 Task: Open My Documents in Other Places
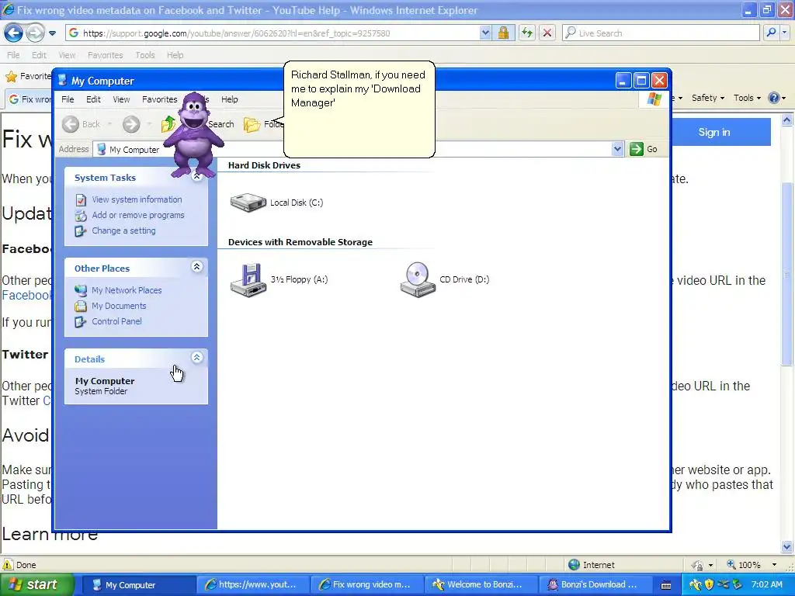click(119, 306)
